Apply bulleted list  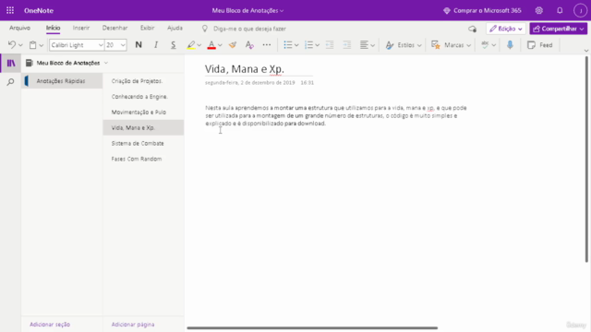[287, 45]
